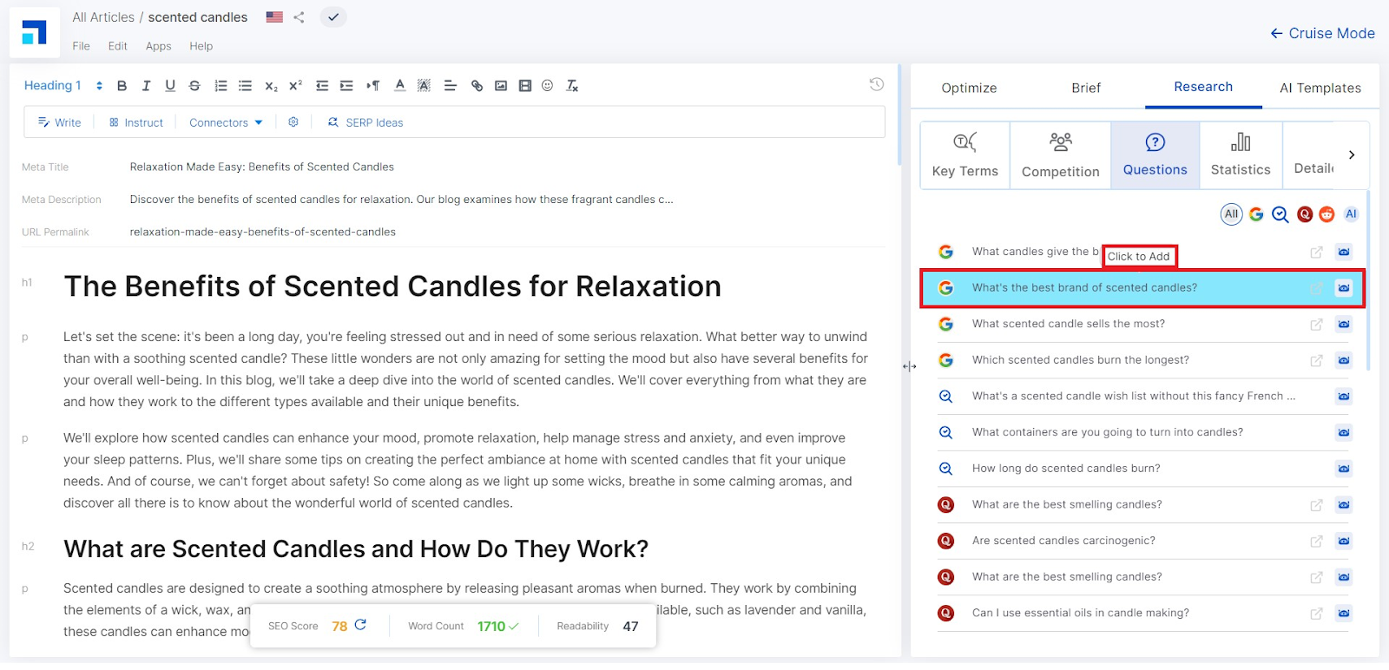Viewport: 1389px width, 670px height.
Task: Click the panel resize handle between editor and sidebar
Action: tap(909, 367)
